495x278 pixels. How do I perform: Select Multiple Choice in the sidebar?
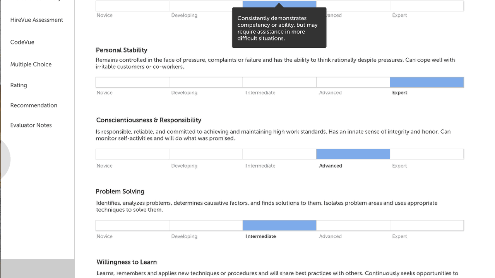pos(31,64)
